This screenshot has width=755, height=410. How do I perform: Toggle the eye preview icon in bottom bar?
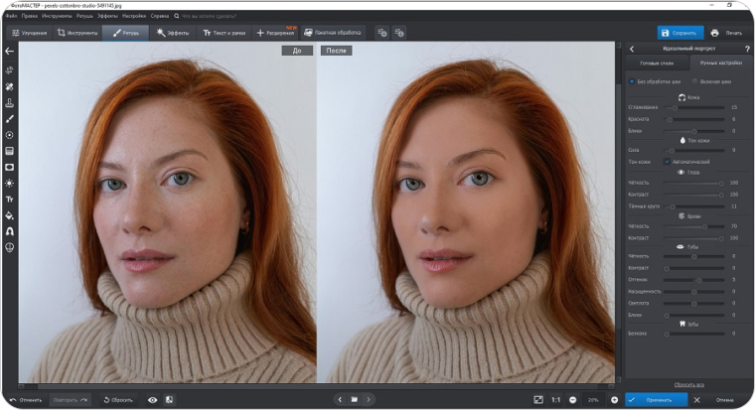point(153,399)
